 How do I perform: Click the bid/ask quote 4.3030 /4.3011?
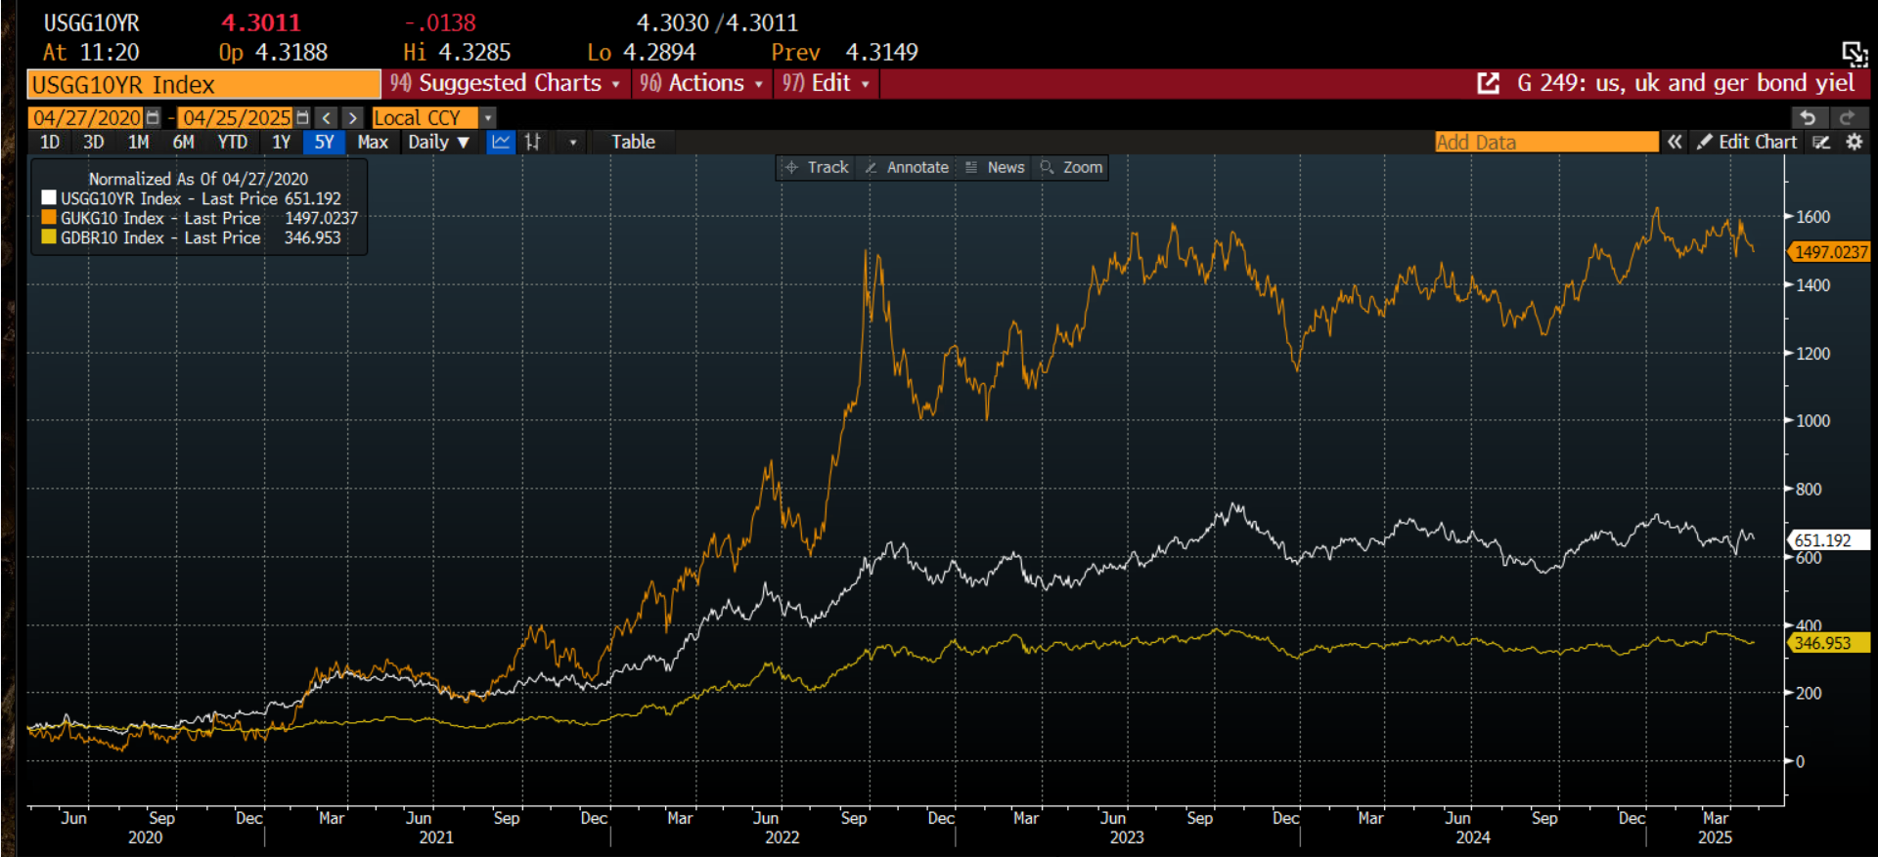coord(717,23)
